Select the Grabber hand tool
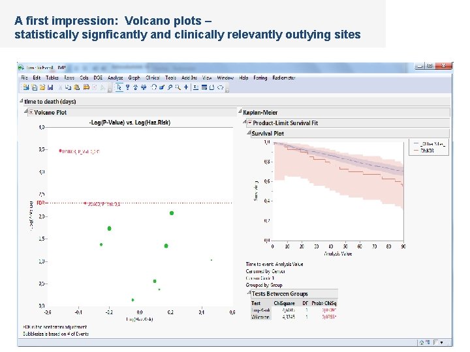This screenshot has height=352, width=470. (x=153, y=87)
